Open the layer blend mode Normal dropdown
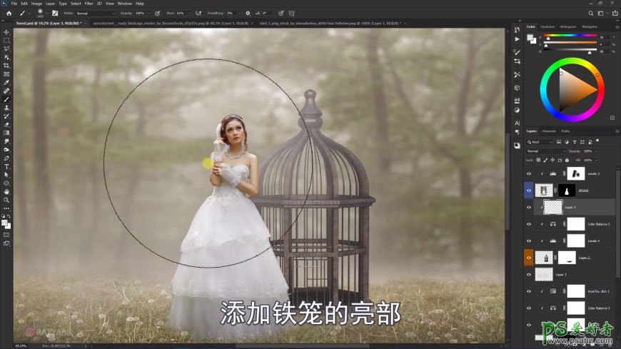The image size is (621, 349). click(546, 151)
